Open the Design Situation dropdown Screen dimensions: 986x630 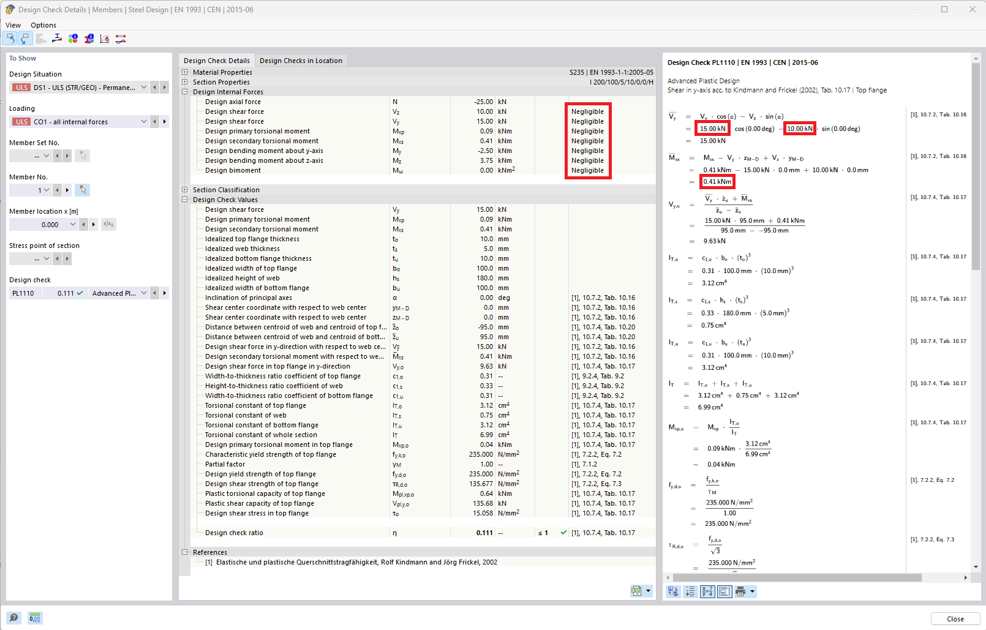pyautogui.click(x=144, y=88)
